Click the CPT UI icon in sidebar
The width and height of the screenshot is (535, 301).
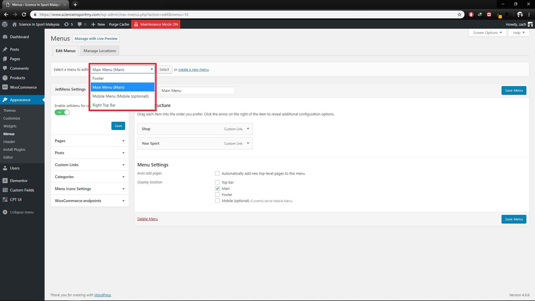pos(5,200)
